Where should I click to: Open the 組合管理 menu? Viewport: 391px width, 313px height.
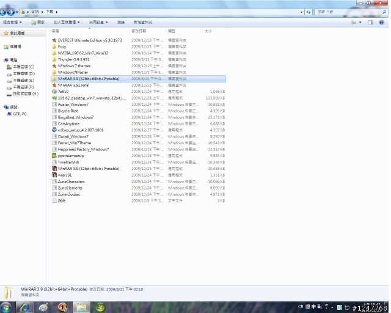click(x=12, y=22)
